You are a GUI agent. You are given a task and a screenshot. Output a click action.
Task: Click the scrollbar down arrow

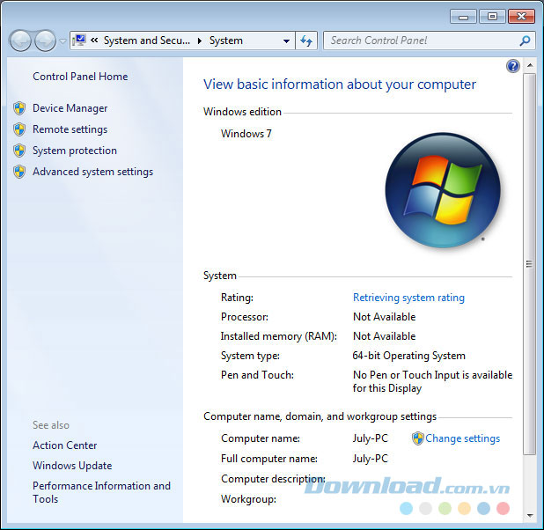pyautogui.click(x=530, y=515)
